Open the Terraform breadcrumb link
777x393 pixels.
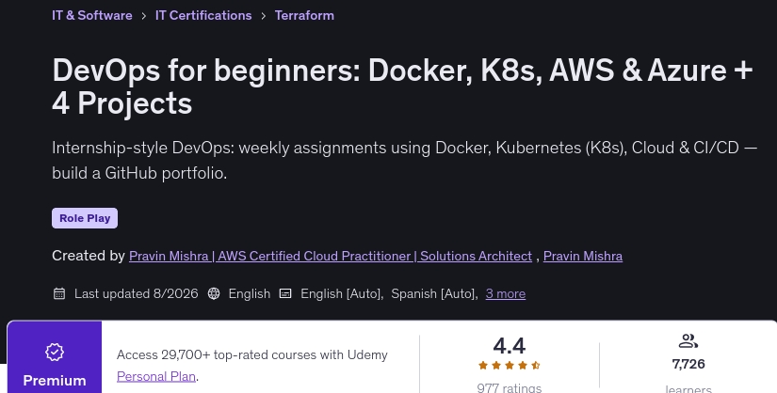304,15
